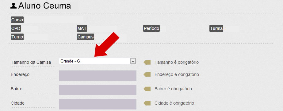Click the Tamanho da Camisa field label
Screen dimensions: 283x111
pos(31,62)
